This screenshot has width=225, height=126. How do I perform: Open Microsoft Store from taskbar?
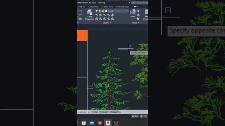84,123
